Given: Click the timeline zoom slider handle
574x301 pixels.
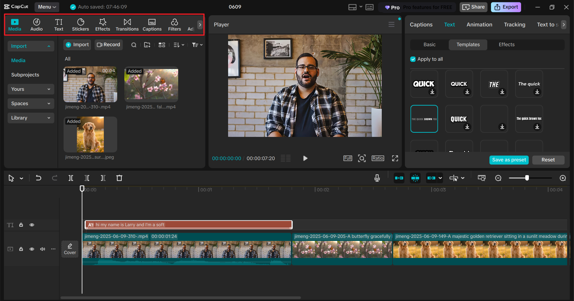Looking at the screenshot, I should pos(527,178).
